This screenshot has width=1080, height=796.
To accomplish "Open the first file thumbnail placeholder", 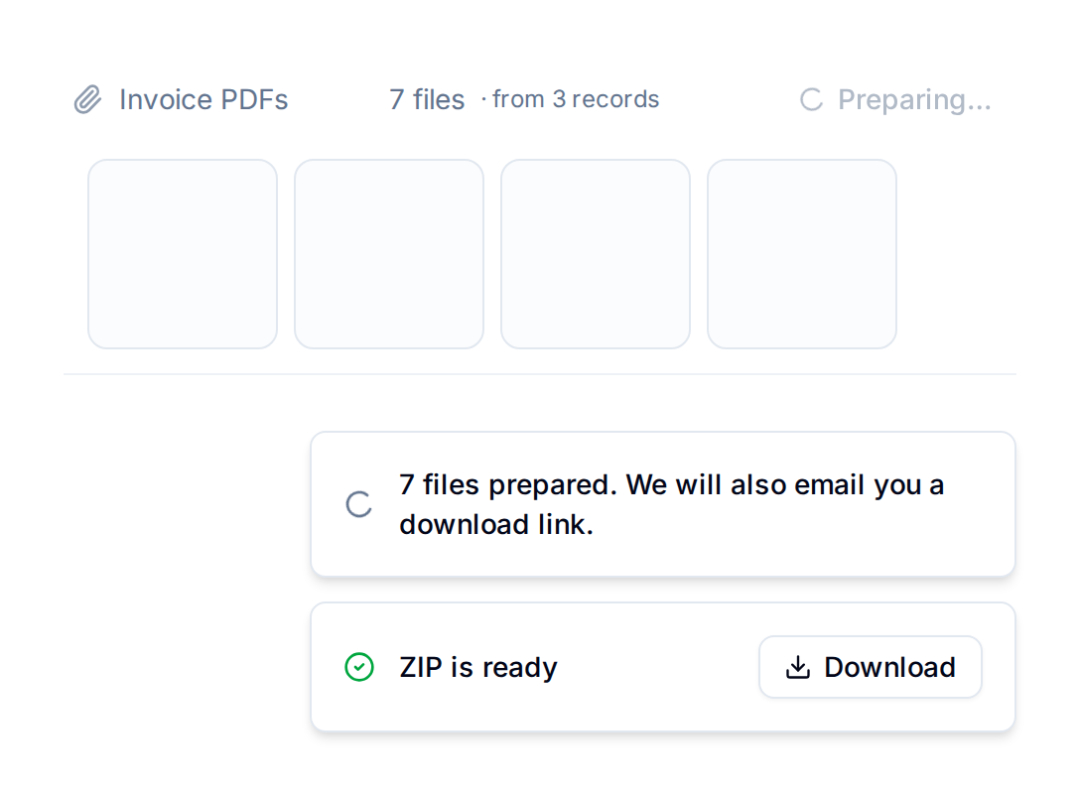I will click(x=183, y=254).
